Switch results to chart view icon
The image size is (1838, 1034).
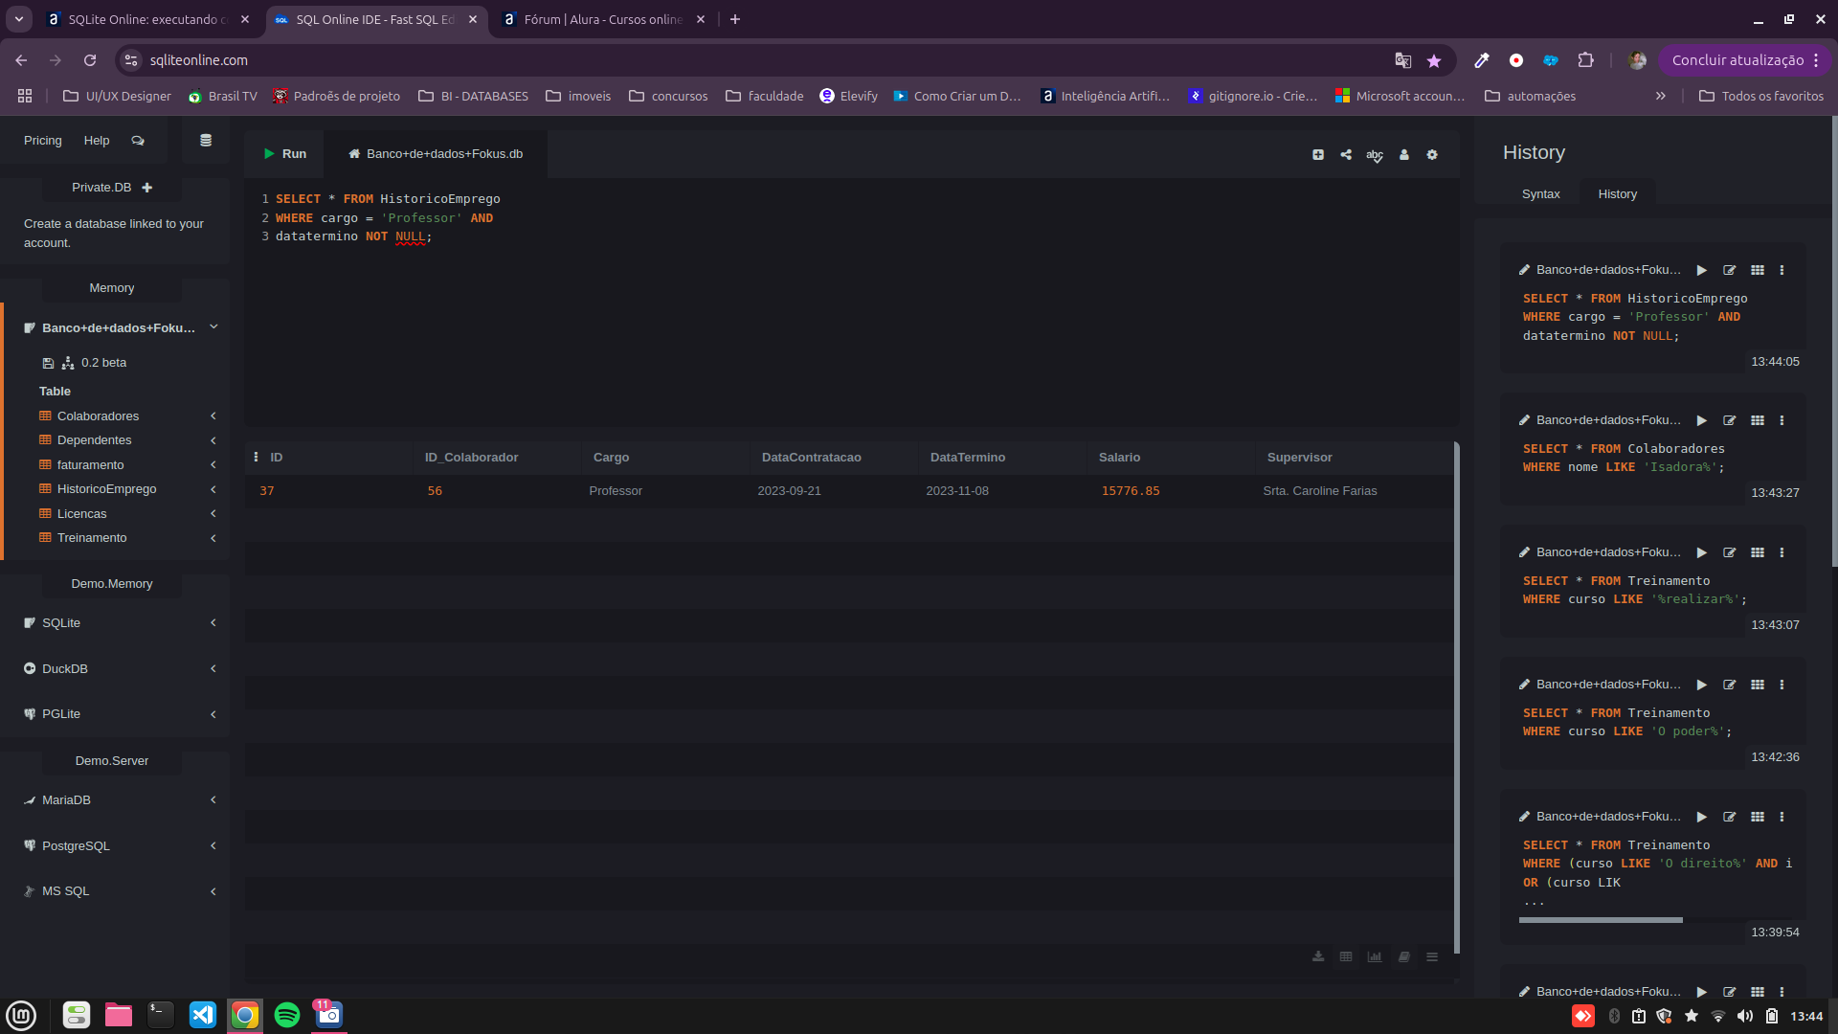pos(1375,956)
